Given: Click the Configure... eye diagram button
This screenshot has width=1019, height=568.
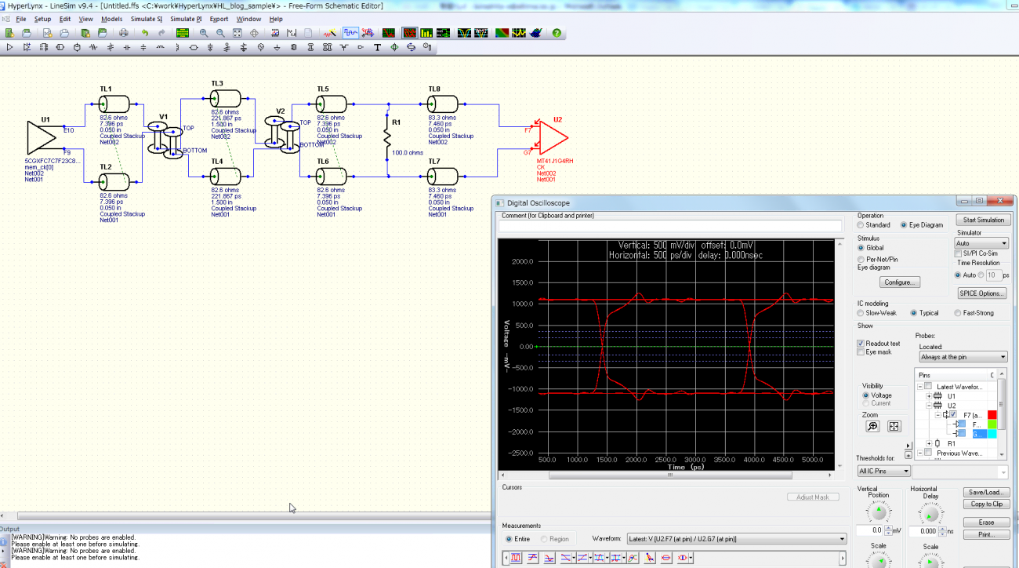Looking at the screenshot, I should pyautogui.click(x=900, y=282).
